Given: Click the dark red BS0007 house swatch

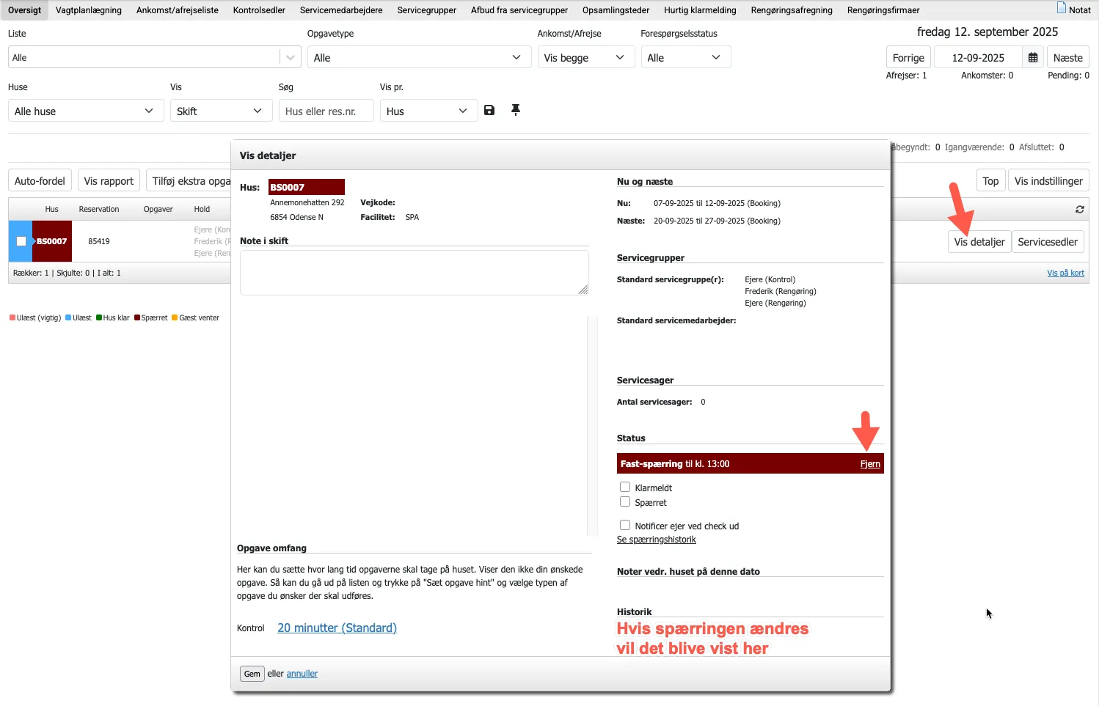Looking at the screenshot, I should pyautogui.click(x=306, y=187).
